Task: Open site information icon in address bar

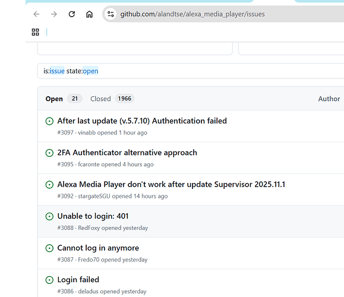Action: (x=111, y=14)
